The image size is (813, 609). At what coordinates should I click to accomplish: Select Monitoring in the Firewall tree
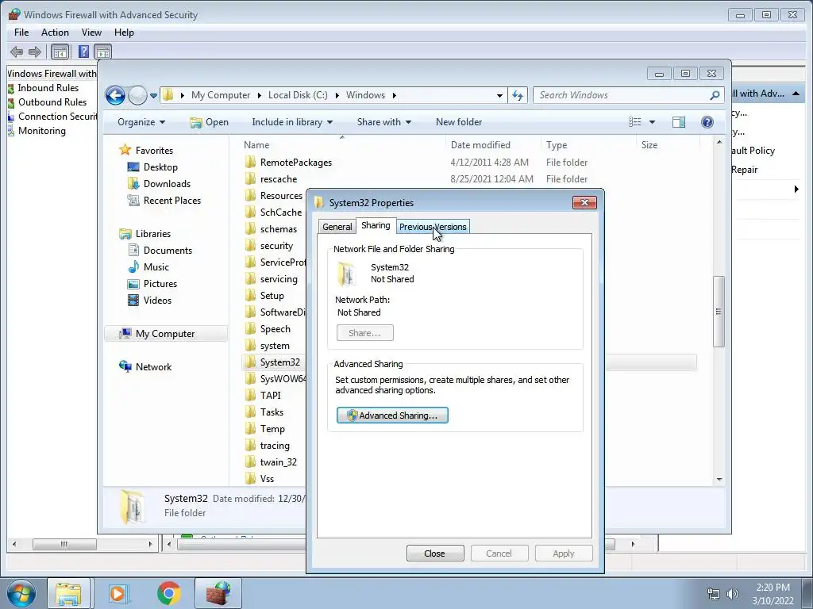point(42,131)
